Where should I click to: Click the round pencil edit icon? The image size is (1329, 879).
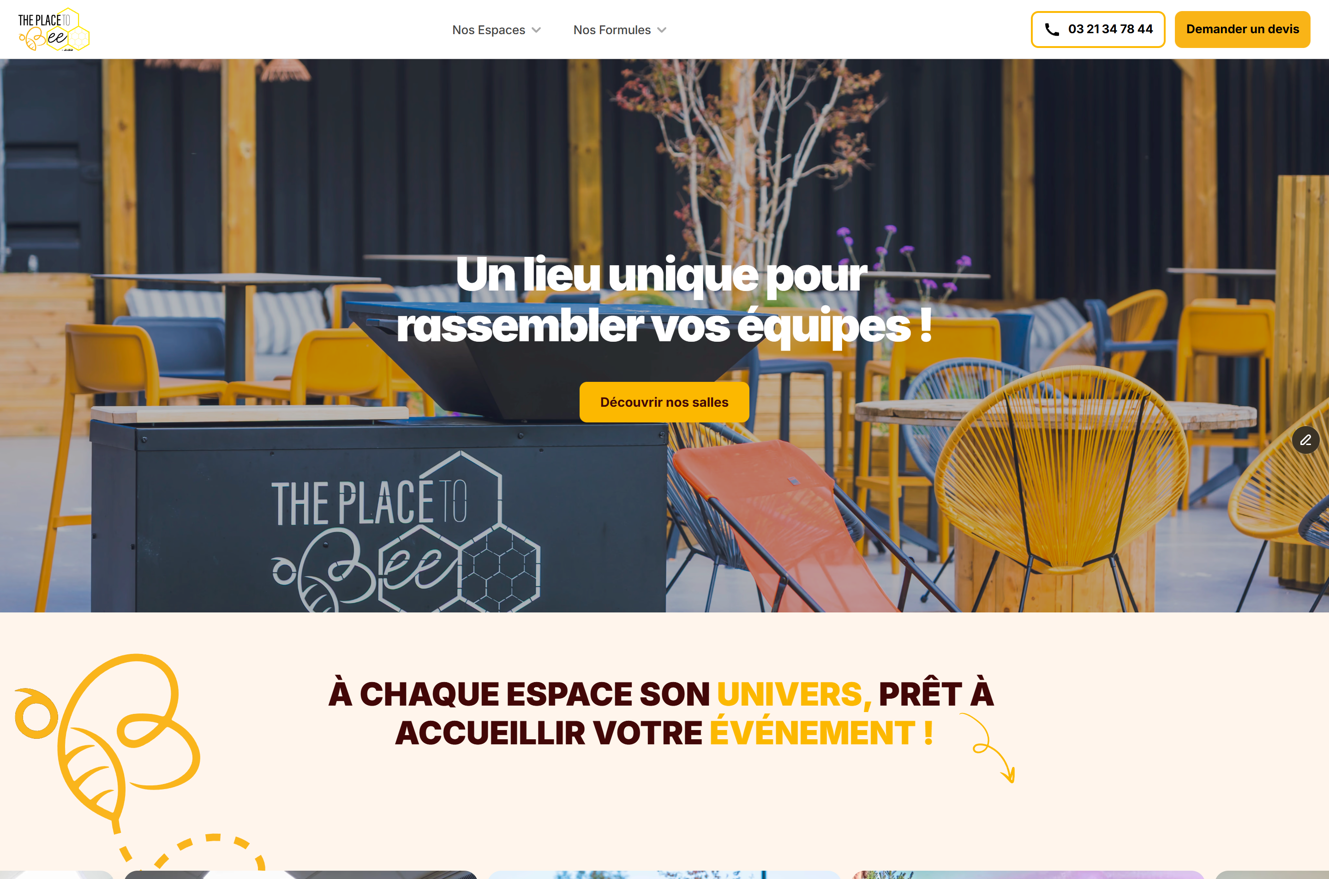pos(1305,440)
